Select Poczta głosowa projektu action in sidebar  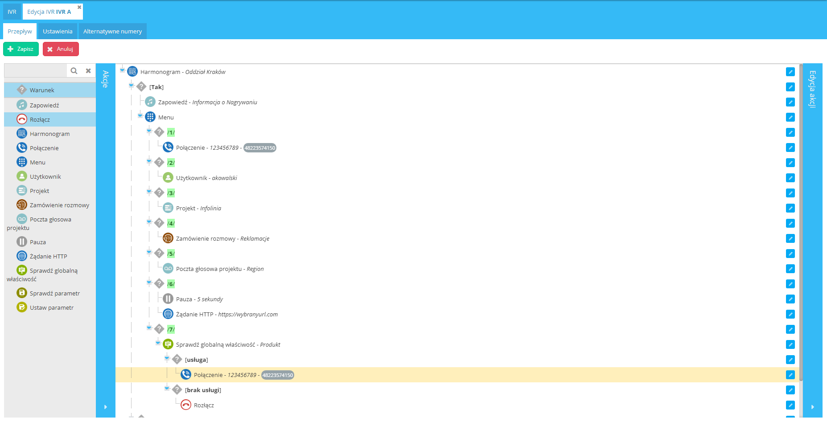pos(50,223)
